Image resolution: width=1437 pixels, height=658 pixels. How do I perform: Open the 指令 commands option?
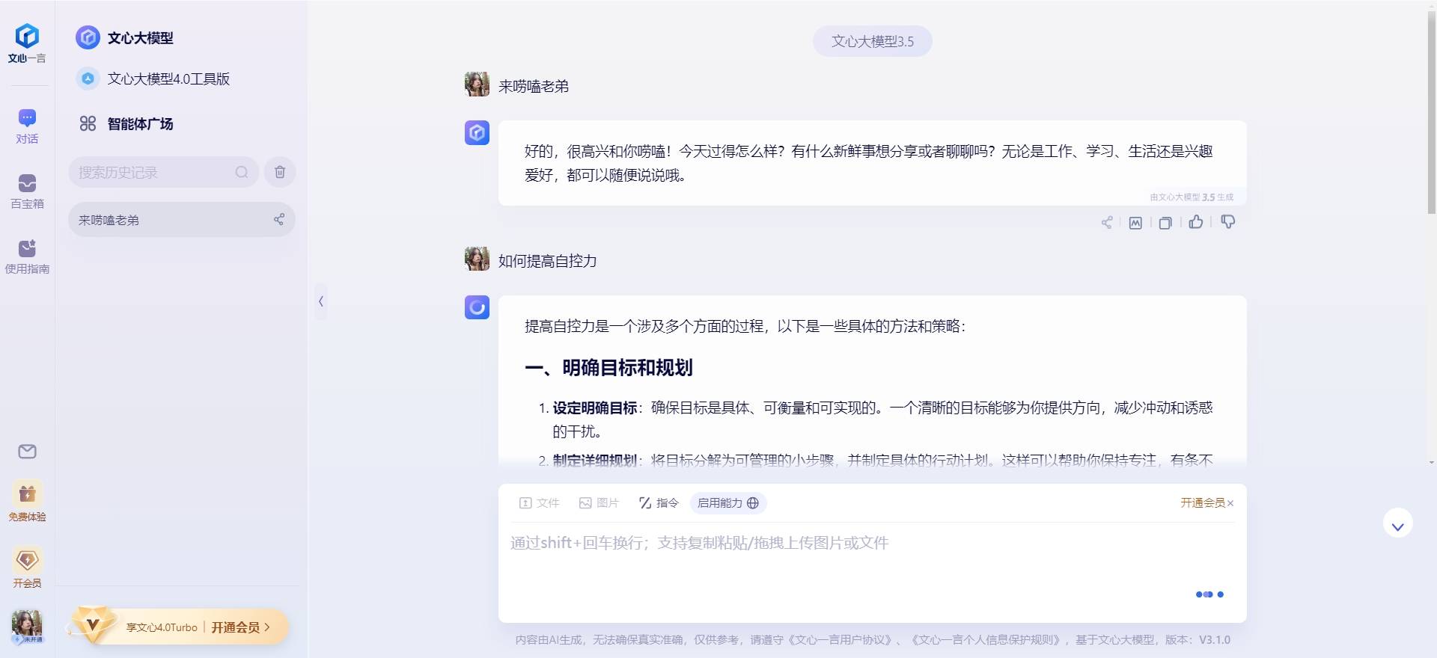[x=659, y=503]
